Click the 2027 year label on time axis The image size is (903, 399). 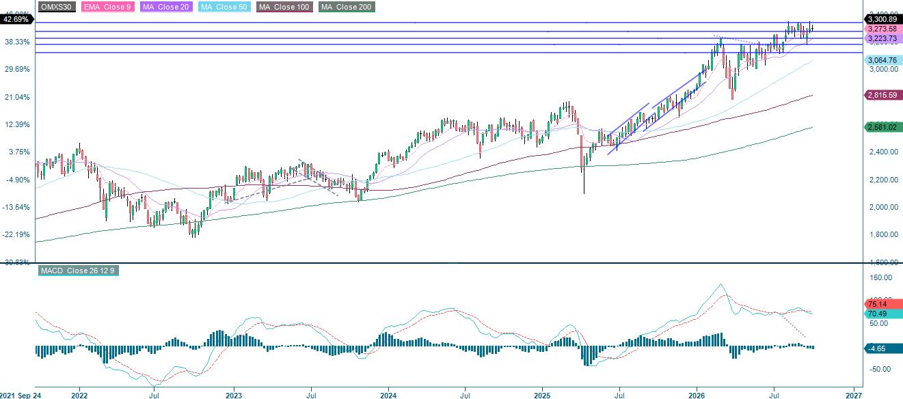[852, 395]
